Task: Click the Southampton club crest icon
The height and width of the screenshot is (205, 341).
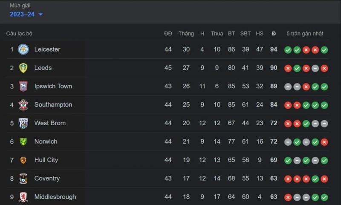Action: (x=23, y=105)
